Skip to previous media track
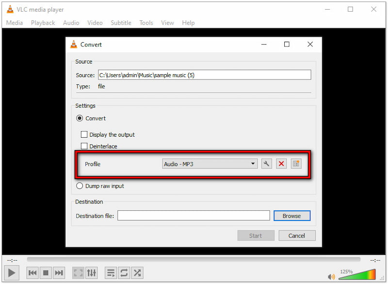Viewport: 388px width, 284px height. [32, 273]
